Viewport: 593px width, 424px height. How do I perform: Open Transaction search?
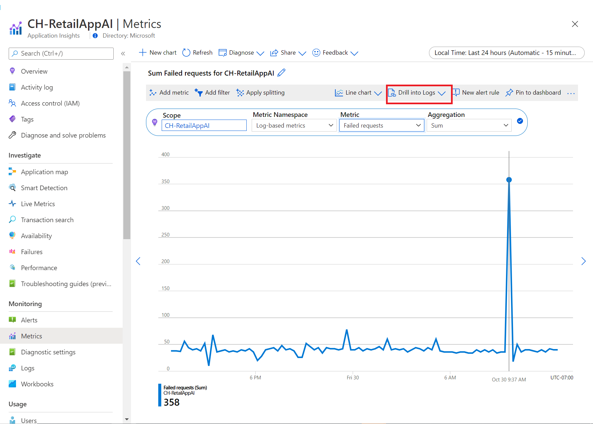tap(47, 219)
